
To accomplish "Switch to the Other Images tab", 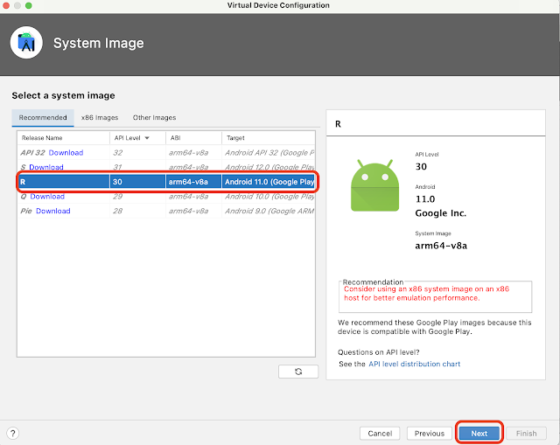I will click(x=154, y=117).
